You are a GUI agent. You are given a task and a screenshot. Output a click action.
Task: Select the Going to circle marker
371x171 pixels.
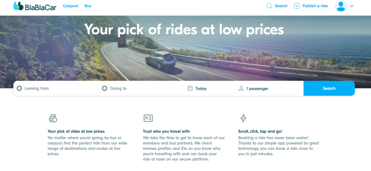tap(105, 88)
